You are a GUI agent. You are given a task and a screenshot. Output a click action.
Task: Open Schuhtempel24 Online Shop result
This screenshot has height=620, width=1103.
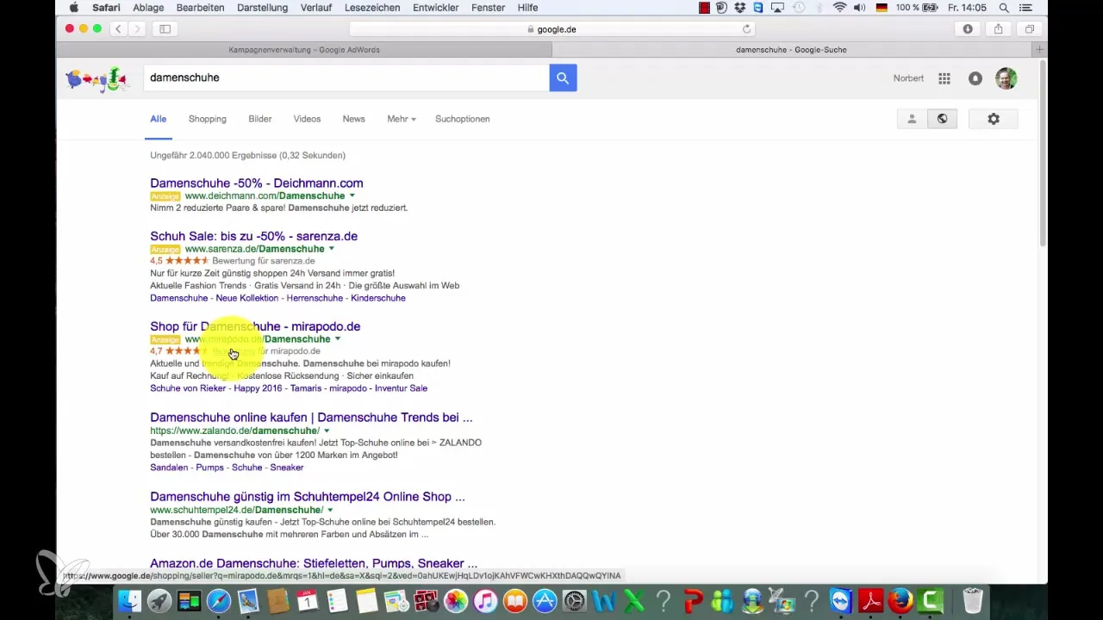click(x=308, y=497)
